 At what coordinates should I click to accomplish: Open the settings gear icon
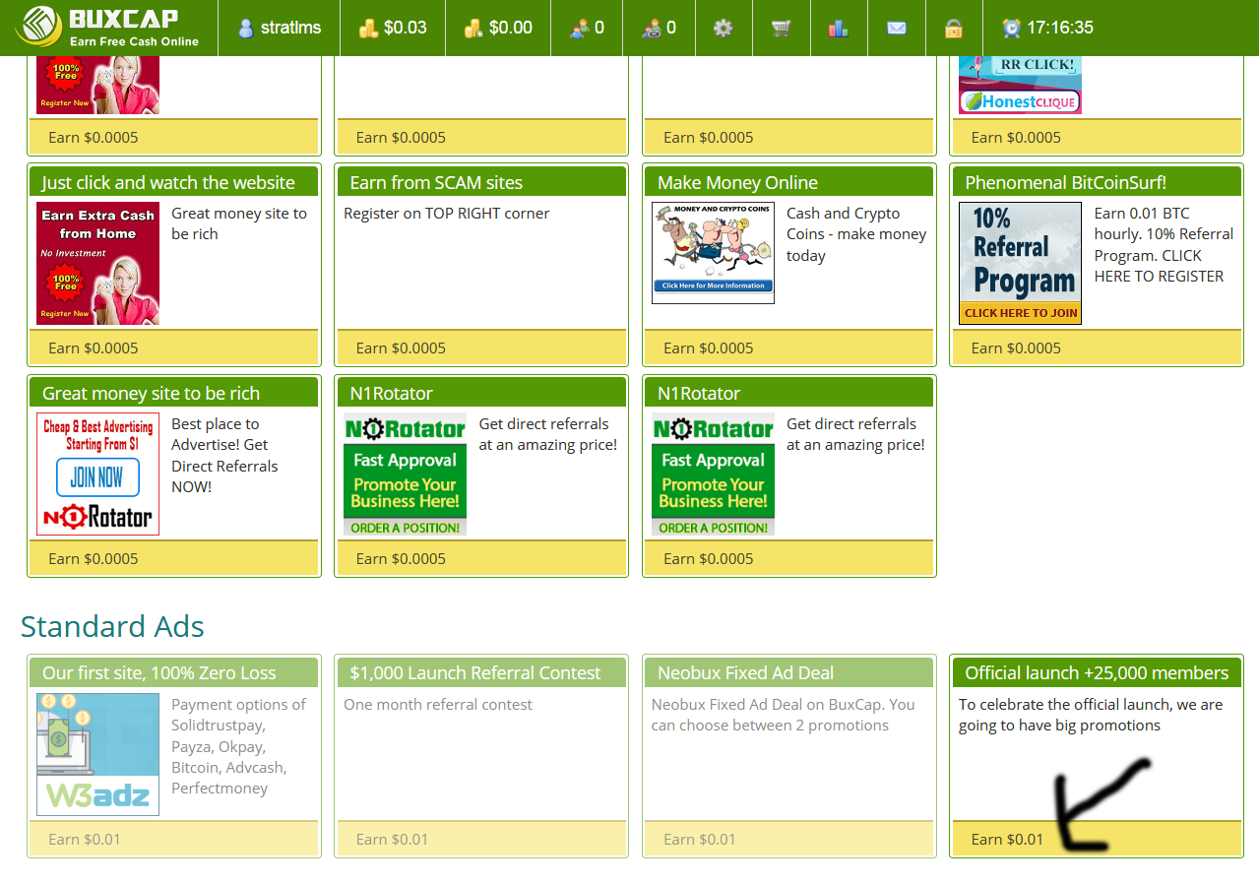coord(723,28)
